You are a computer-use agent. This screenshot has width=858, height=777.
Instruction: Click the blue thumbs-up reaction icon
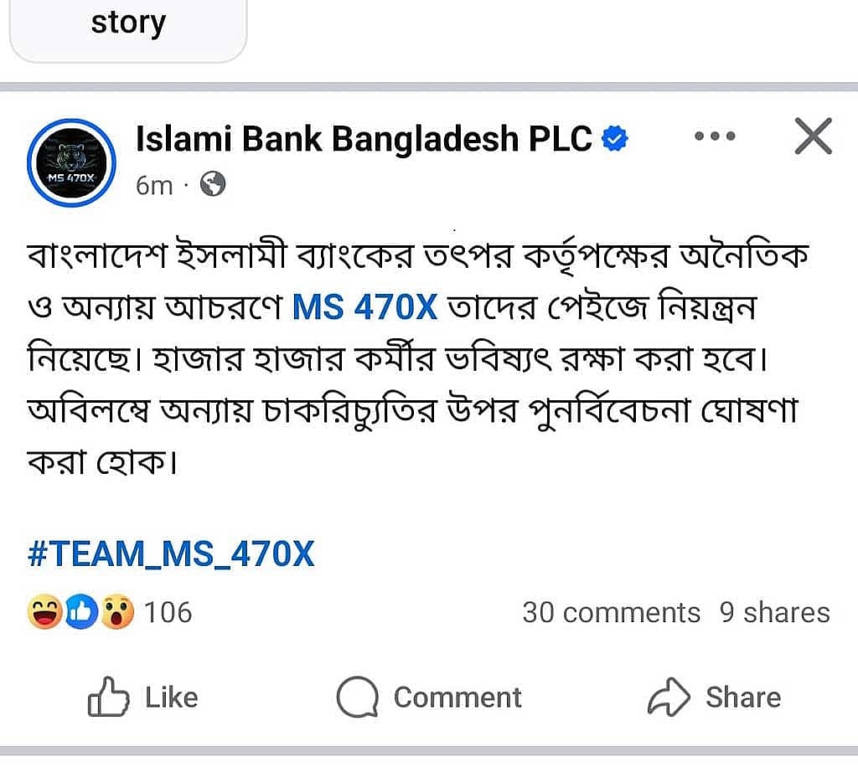click(81, 611)
